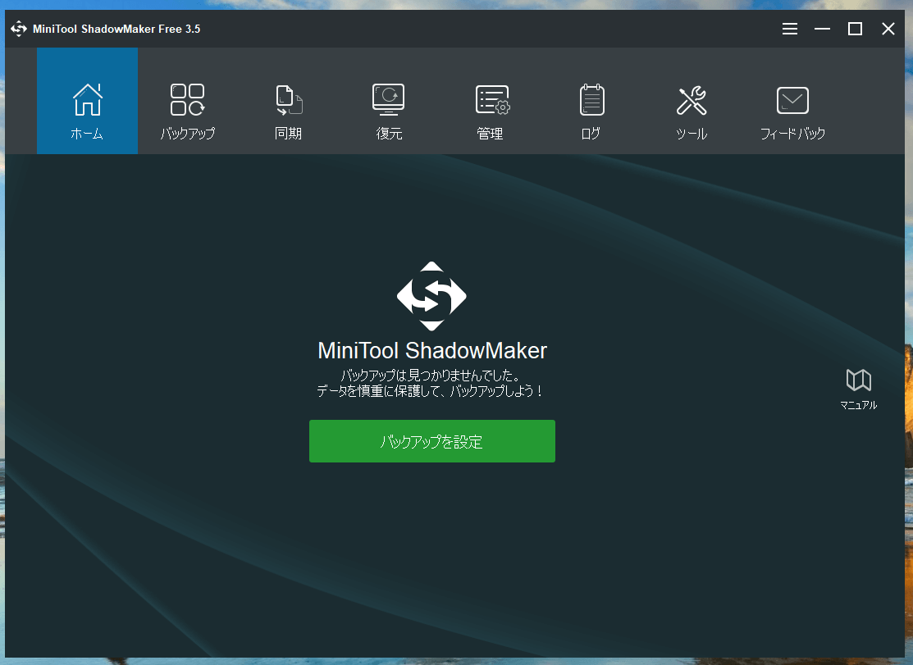The width and height of the screenshot is (913, 665).
Task: Open the フィードバック feedback envelope icon
Action: [792, 101]
